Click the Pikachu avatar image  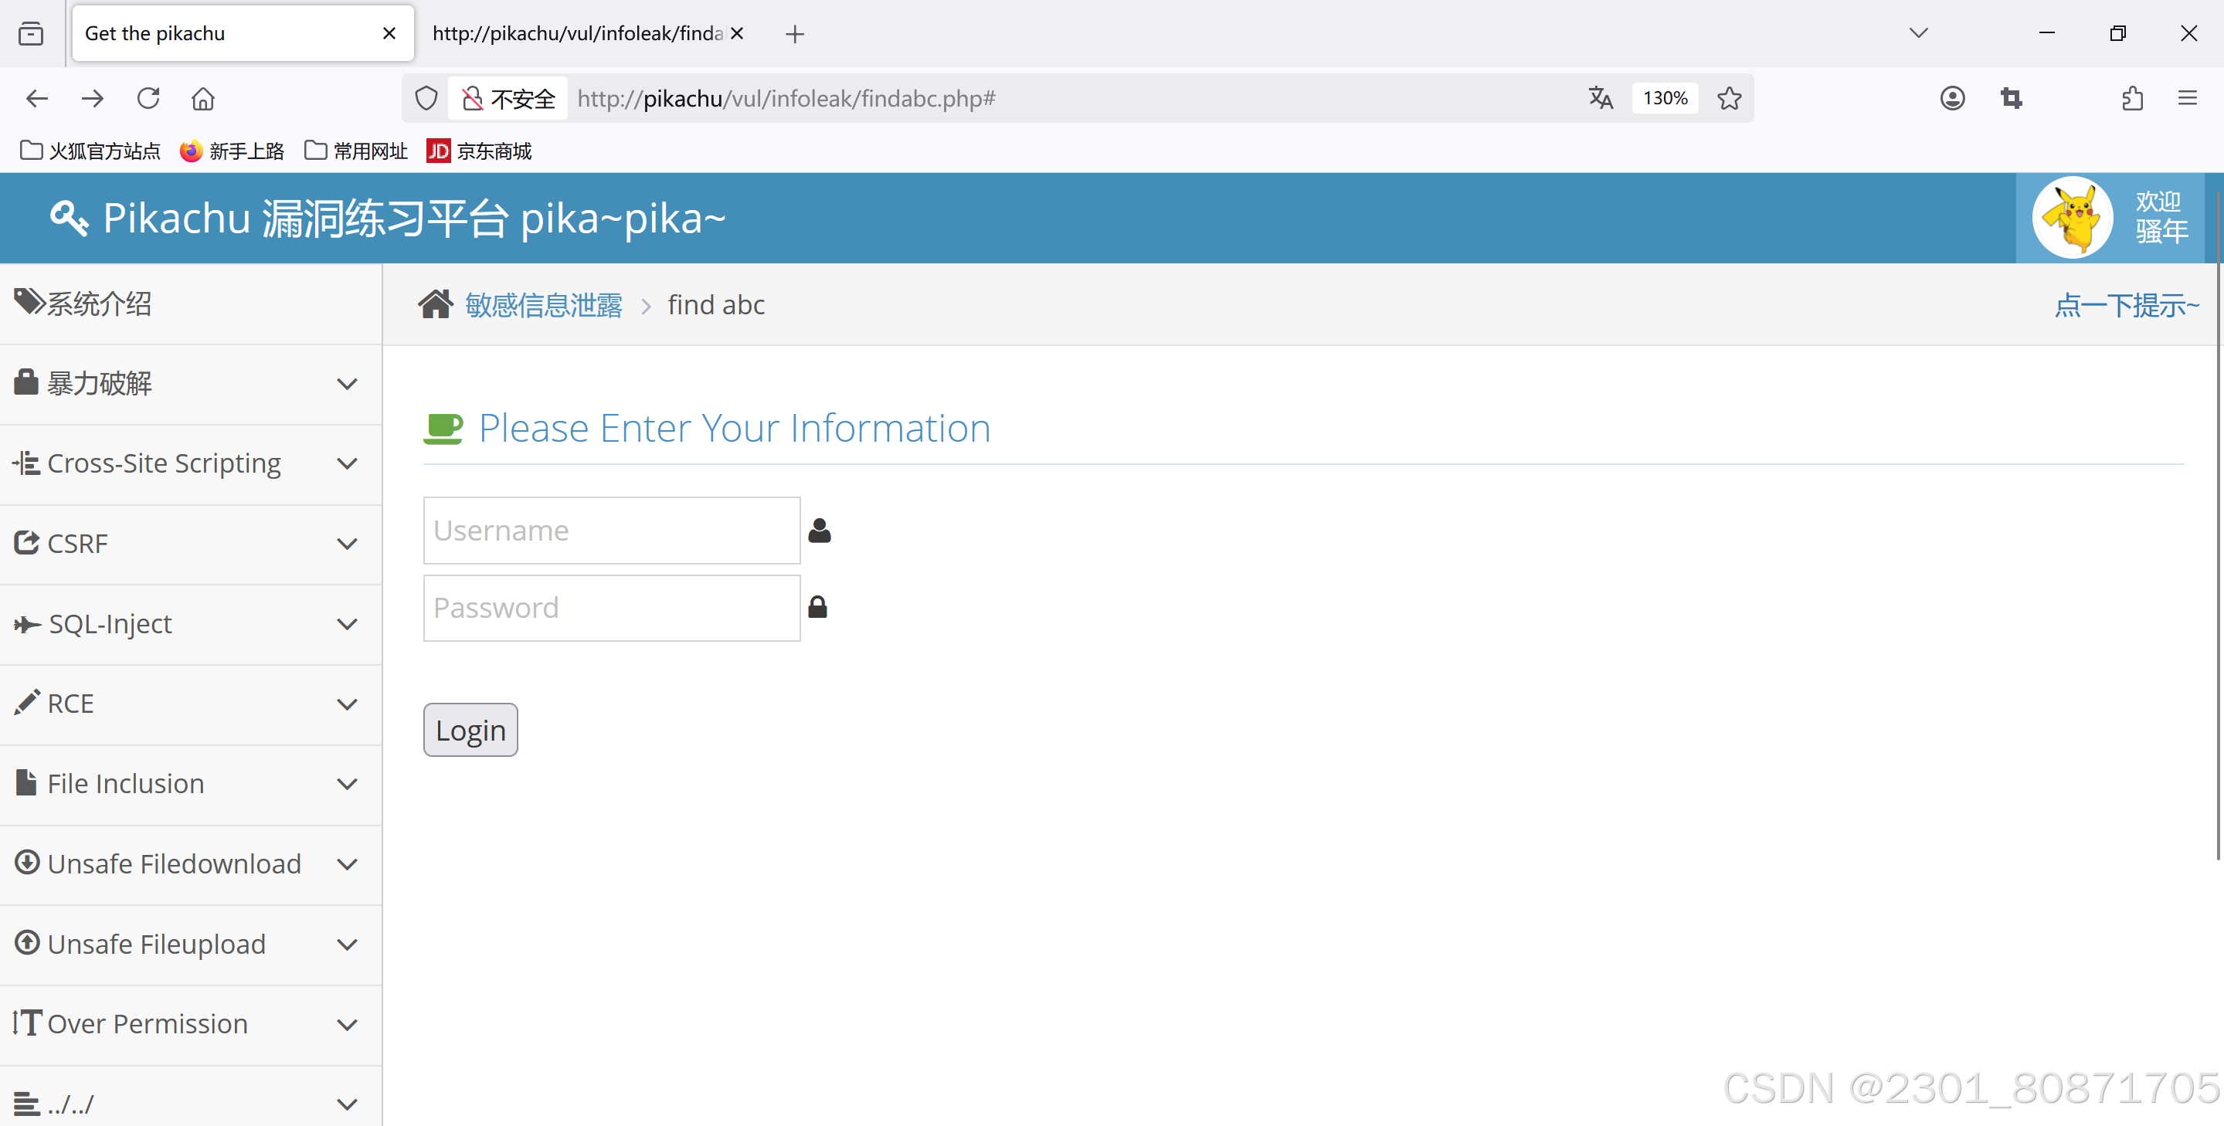click(x=2072, y=218)
